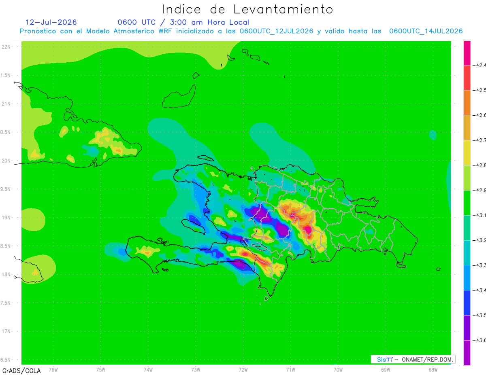The image size is (486, 375).
Task: Pick the orange swatch between -42.5 and -42.6
Action: 467,103
